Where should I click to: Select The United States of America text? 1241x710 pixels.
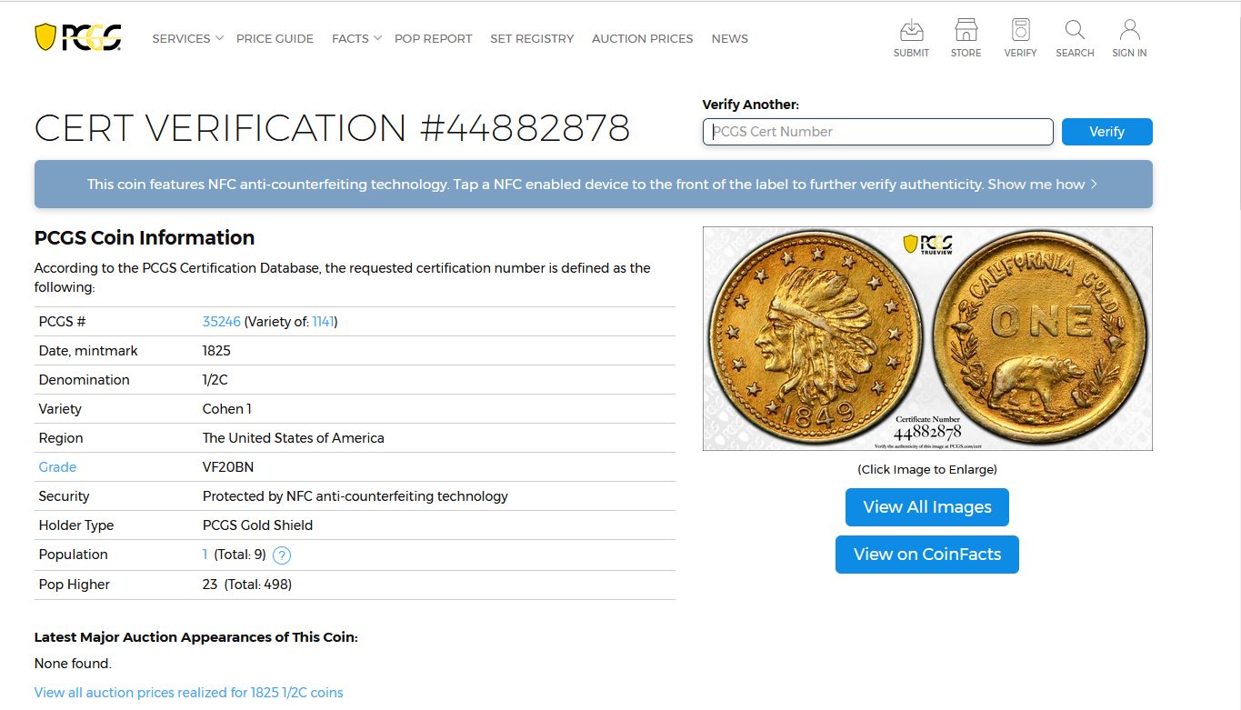click(x=293, y=438)
